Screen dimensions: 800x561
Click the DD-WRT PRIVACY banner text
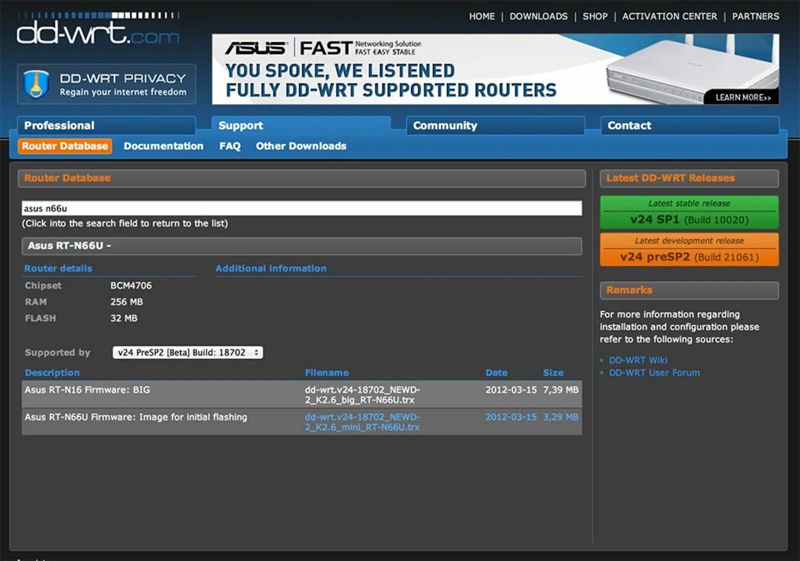122,78
